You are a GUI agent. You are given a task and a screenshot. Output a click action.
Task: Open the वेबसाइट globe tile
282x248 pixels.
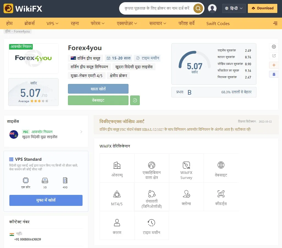coord(221,168)
